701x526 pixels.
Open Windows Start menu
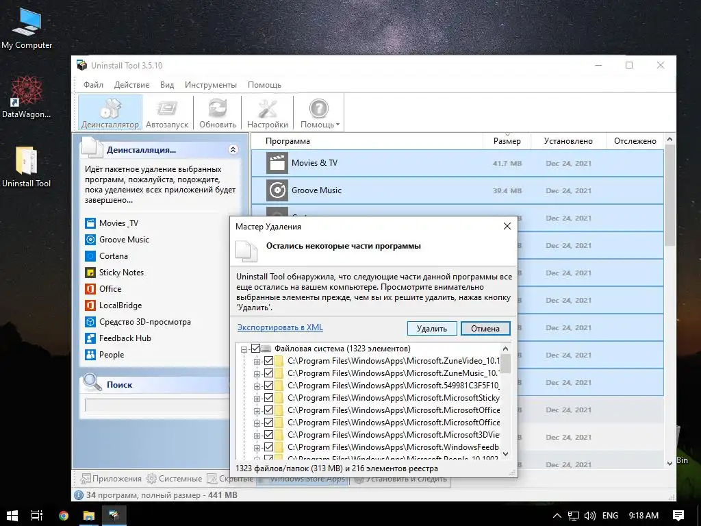coord(12,516)
